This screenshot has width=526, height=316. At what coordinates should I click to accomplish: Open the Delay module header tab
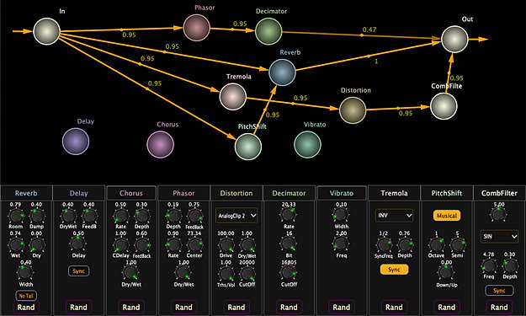click(79, 193)
